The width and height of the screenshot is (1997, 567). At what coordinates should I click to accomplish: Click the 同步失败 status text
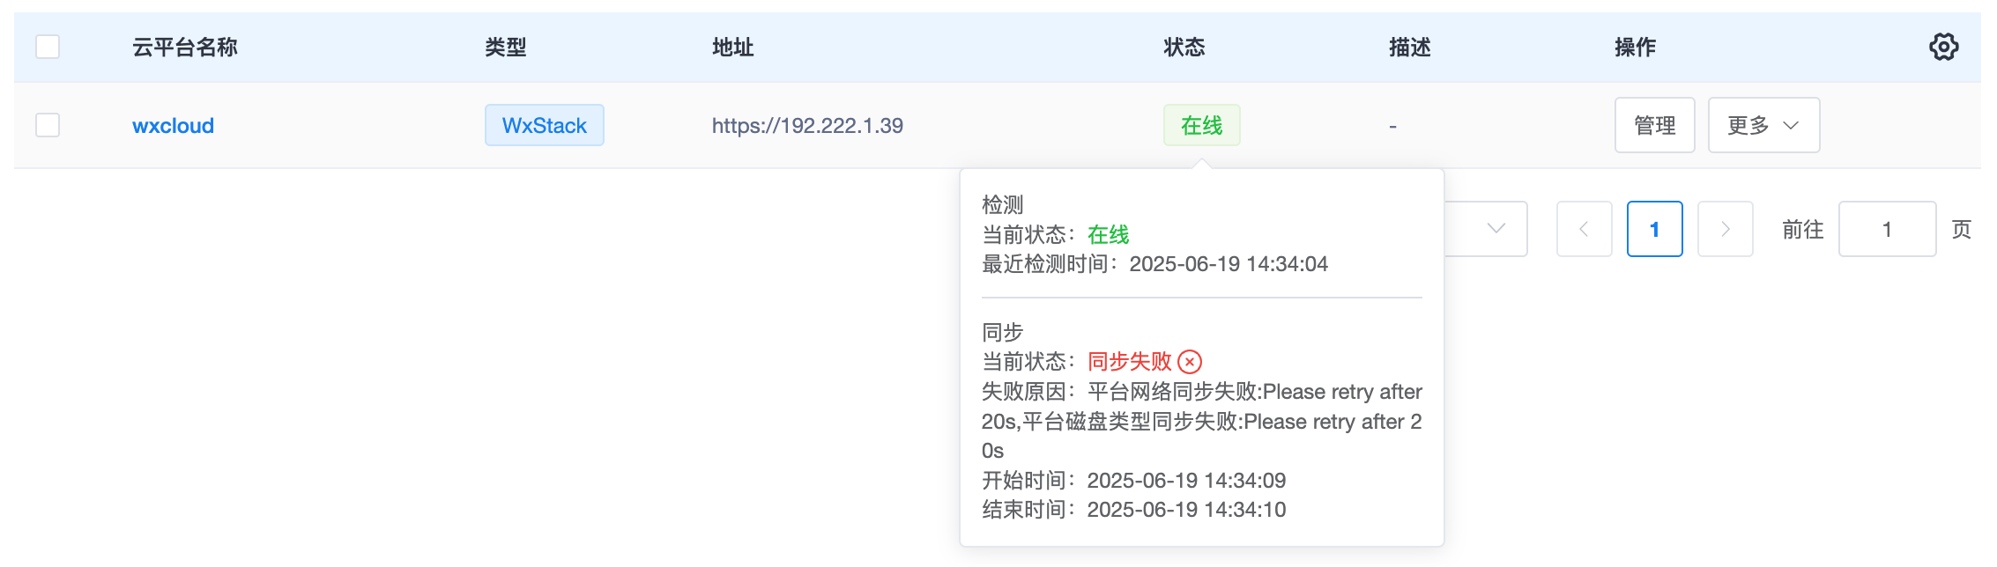1130,362
